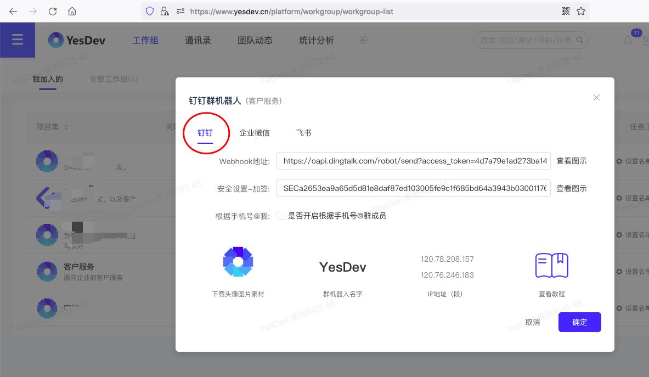This screenshot has width=649, height=377.
Task: Click the robot avatar under 下载头像图片素材
Action: (238, 262)
